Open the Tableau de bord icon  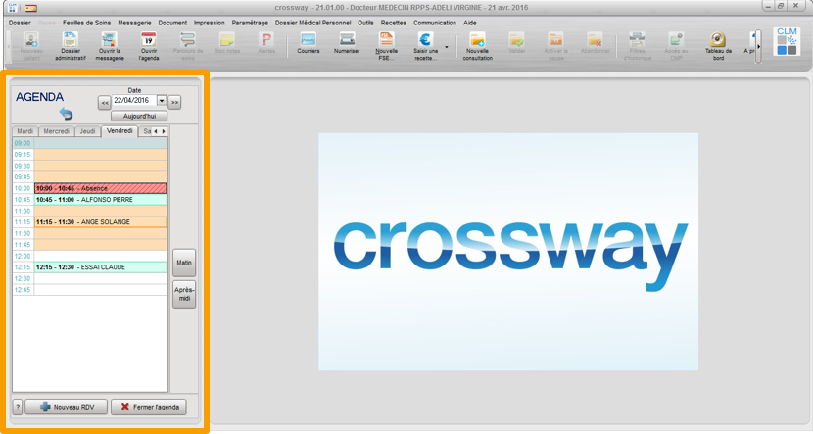click(x=718, y=46)
